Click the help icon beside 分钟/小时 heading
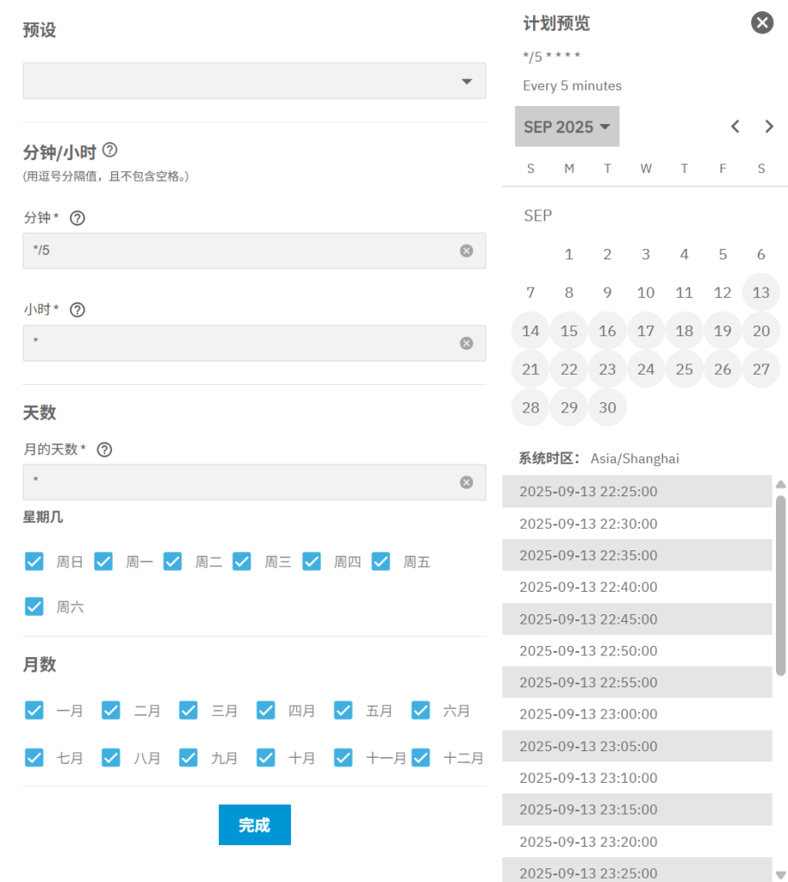The height and width of the screenshot is (882, 788). pyautogui.click(x=109, y=150)
